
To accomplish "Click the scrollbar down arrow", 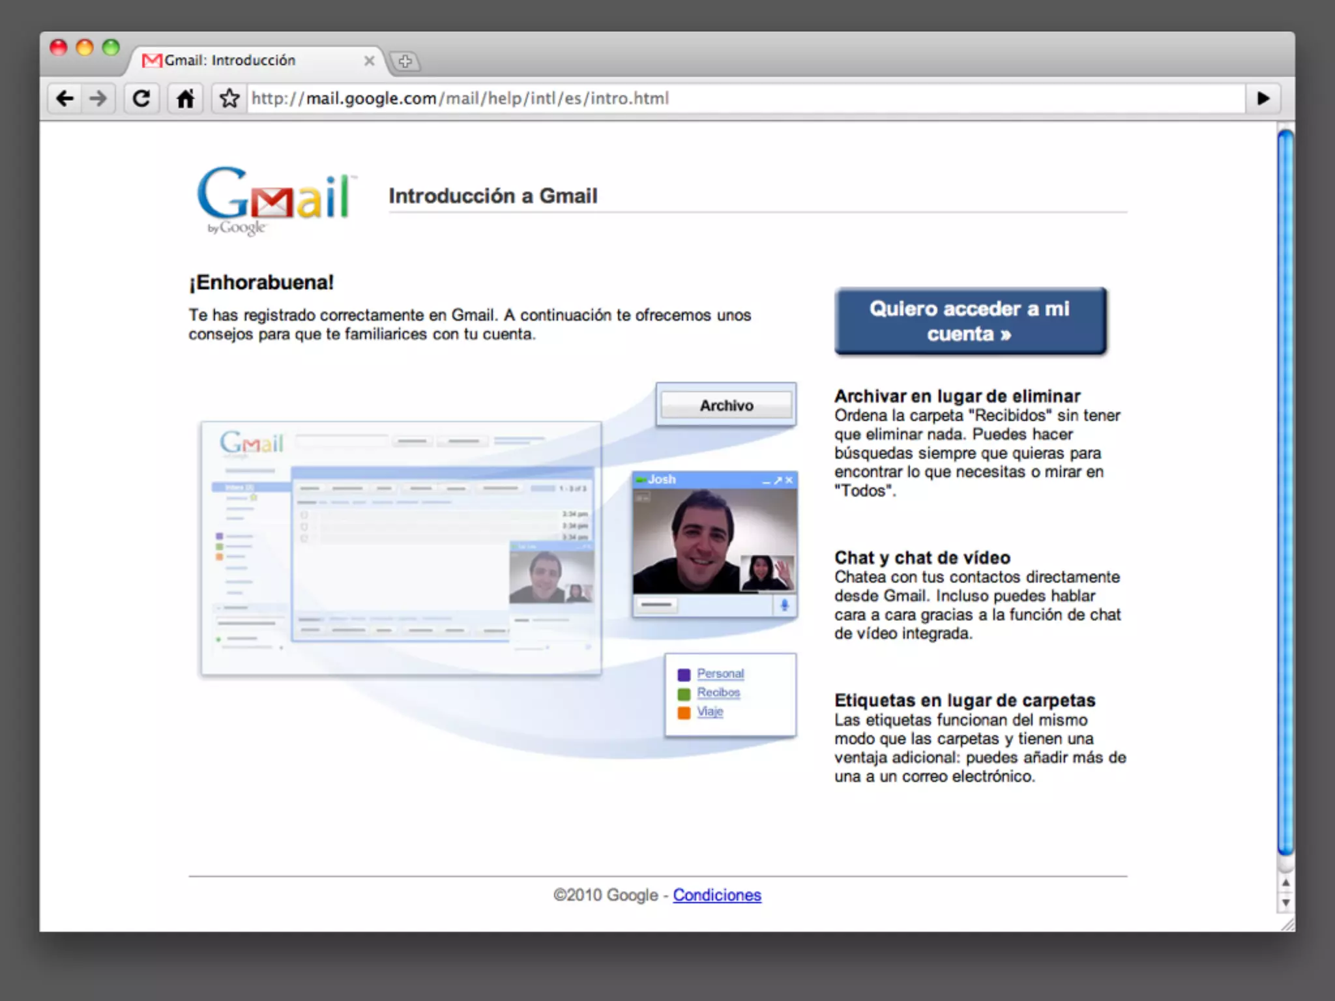I will click(1285, 903).
